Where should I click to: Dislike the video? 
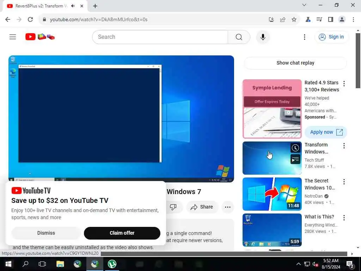173,207
